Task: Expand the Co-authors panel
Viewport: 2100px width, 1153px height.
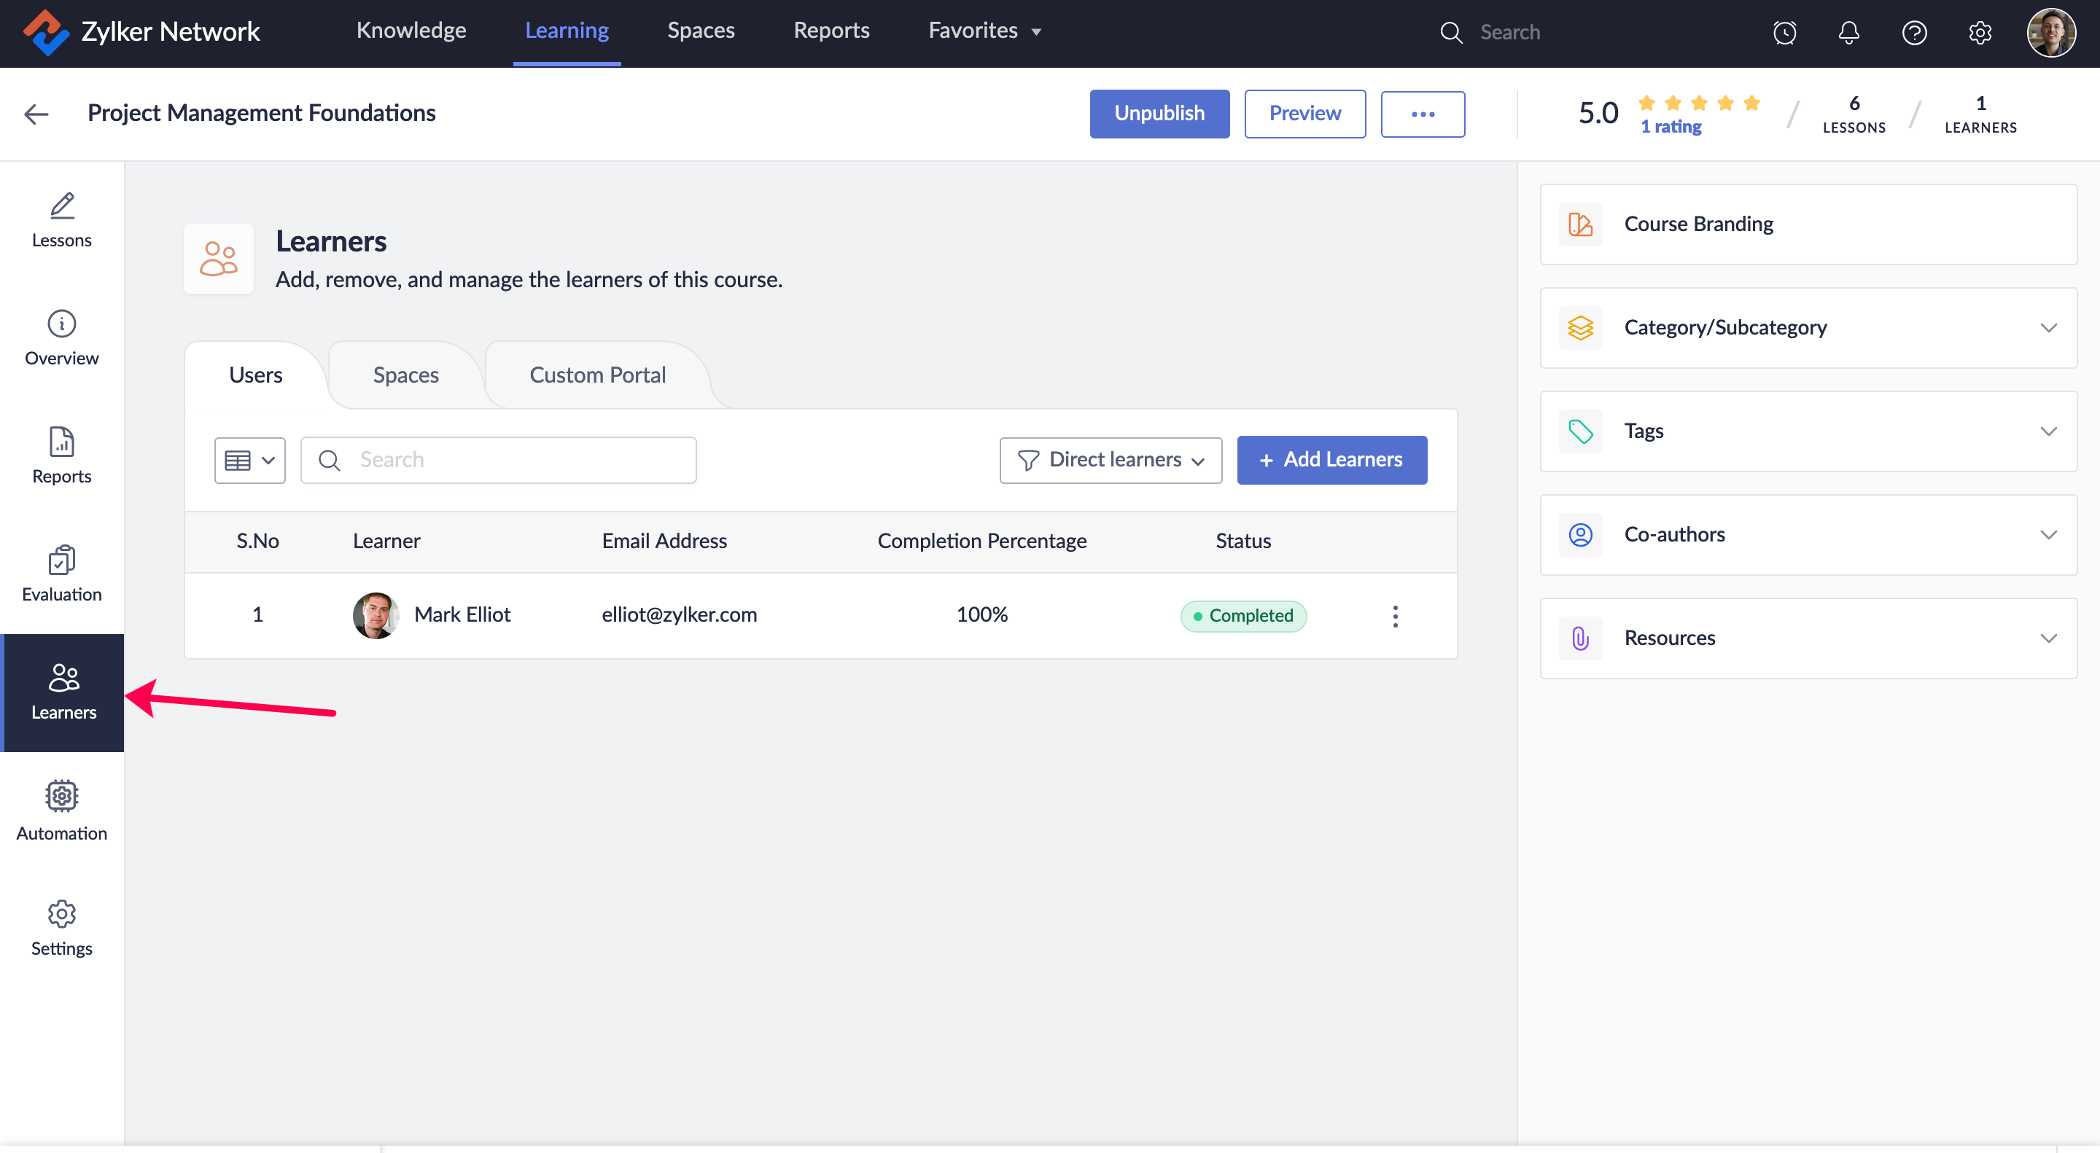Action: (x=1808, y=534)
